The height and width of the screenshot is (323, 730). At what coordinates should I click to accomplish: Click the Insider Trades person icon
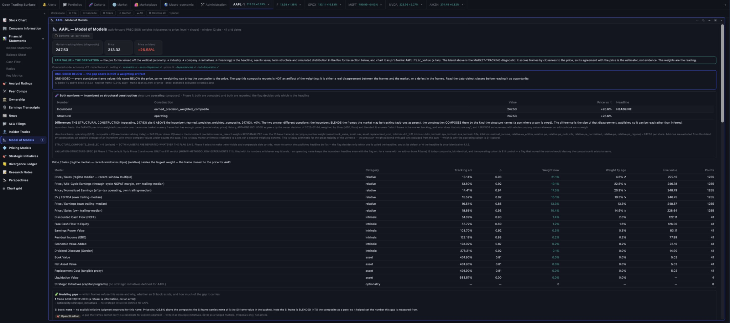pyautogui.click(x=5, y=132)
